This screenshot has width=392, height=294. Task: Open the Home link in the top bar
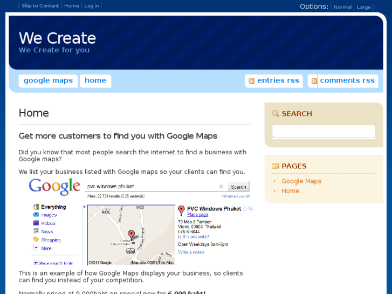[x=72, y=6]
